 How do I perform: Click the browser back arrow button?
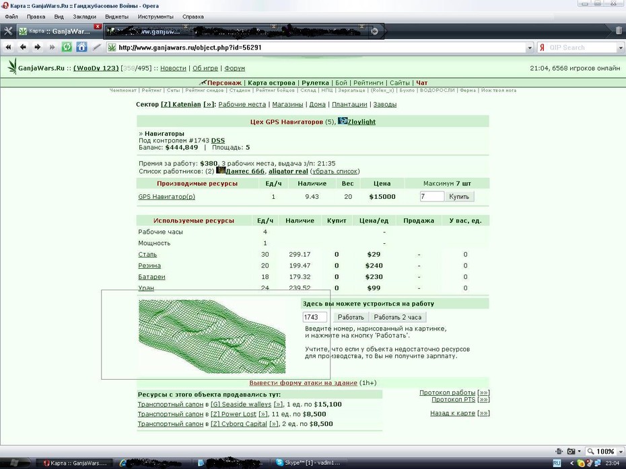pyautogui.click(x=23, y=47)
